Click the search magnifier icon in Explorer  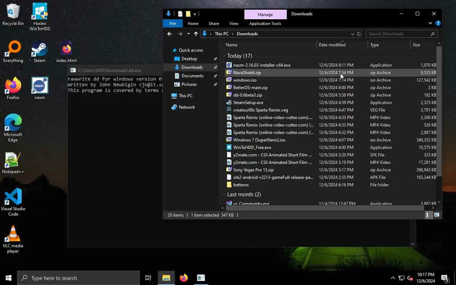433,34
